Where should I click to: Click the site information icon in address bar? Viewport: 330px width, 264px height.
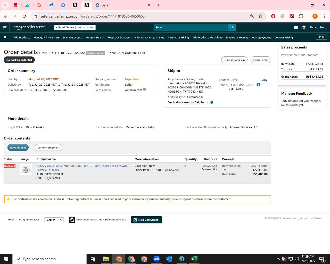click(x=35, y=16)
